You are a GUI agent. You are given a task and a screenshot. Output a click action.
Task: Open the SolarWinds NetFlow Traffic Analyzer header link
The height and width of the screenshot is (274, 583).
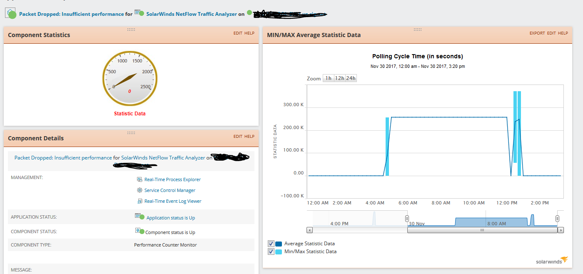pyautogui.click(x=192, y=14)
